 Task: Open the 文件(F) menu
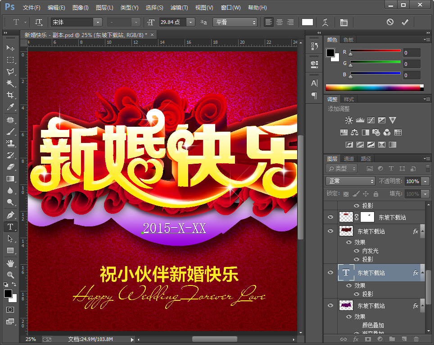pyautogui.click(x=32, y=8)
